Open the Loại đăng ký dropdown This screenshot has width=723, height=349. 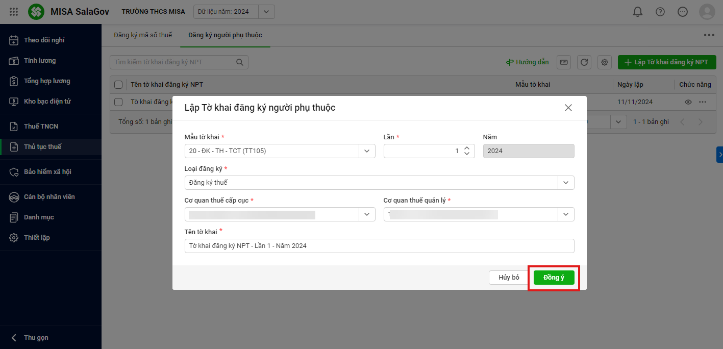coord(566,183)
